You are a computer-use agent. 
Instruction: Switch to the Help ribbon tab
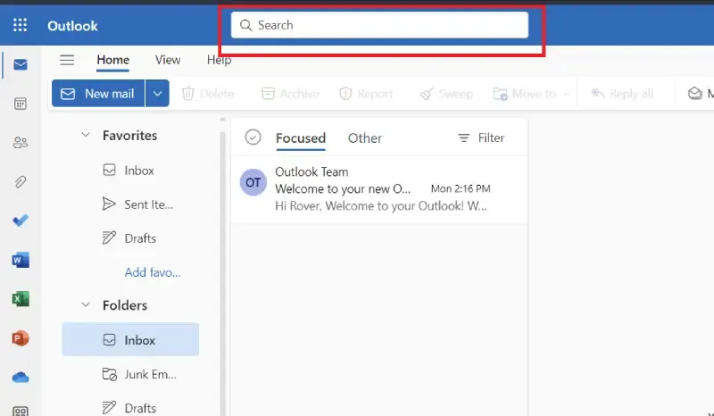[x=219, y=60]
